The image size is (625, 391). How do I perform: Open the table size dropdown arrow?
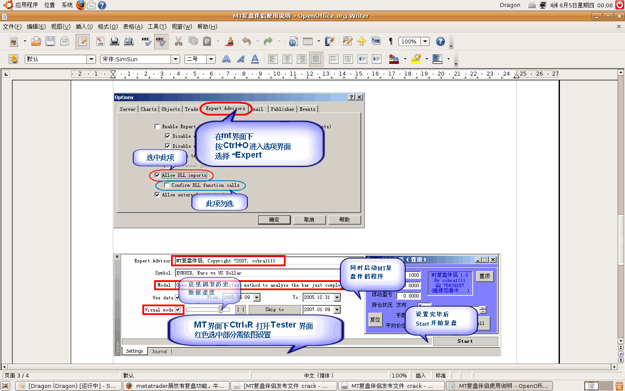319,41
